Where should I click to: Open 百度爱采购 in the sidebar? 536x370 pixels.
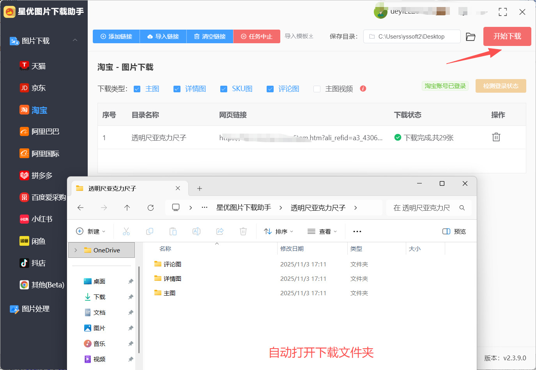(42, 197)
